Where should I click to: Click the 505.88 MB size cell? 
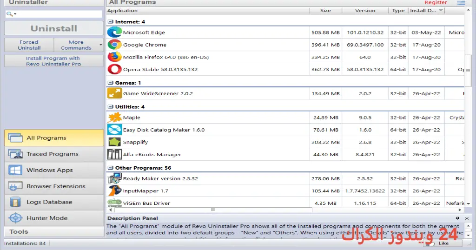[x=326, y=33]
